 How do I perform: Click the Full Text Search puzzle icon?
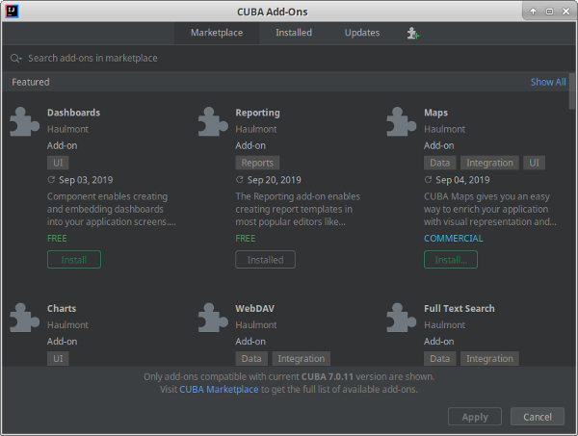(402, 318)
